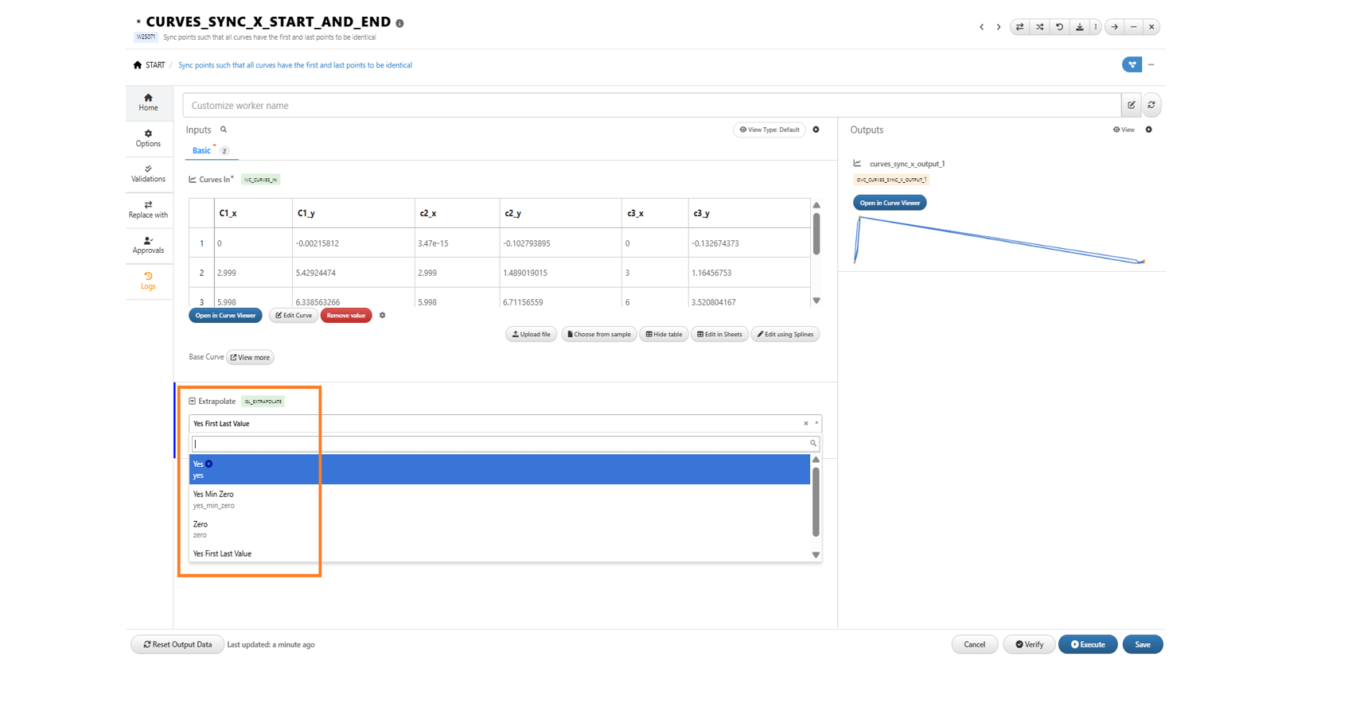The image size is (1352, 703).
Task: Choose 'Zero' option in Extrapolate list
Action: pos(201,529)
